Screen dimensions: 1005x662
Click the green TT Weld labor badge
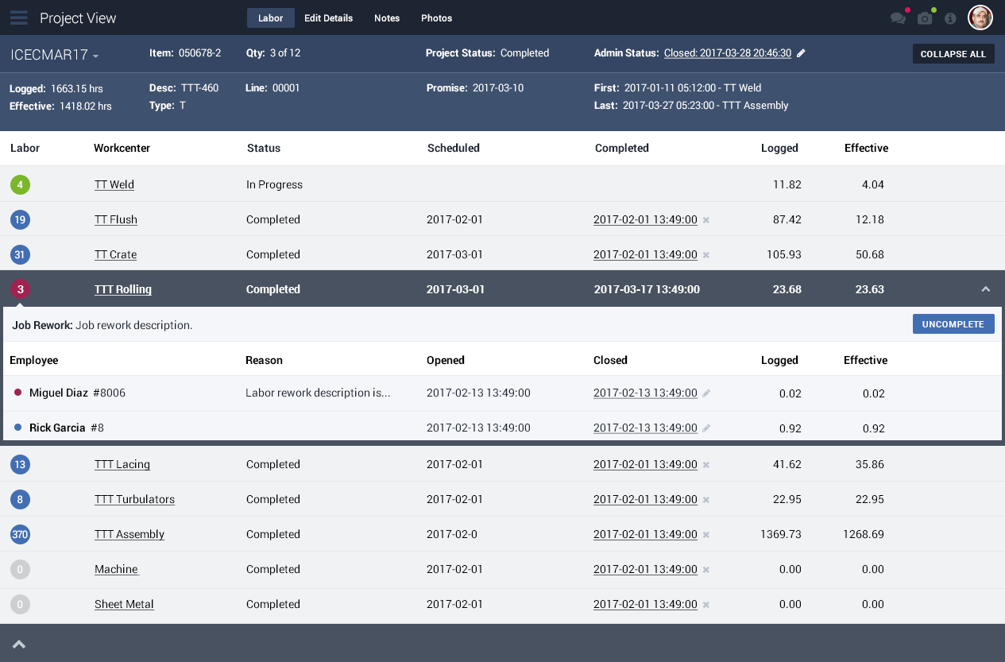(20, 185)
